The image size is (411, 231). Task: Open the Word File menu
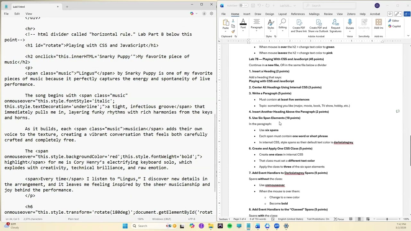[x=223, y=14]
